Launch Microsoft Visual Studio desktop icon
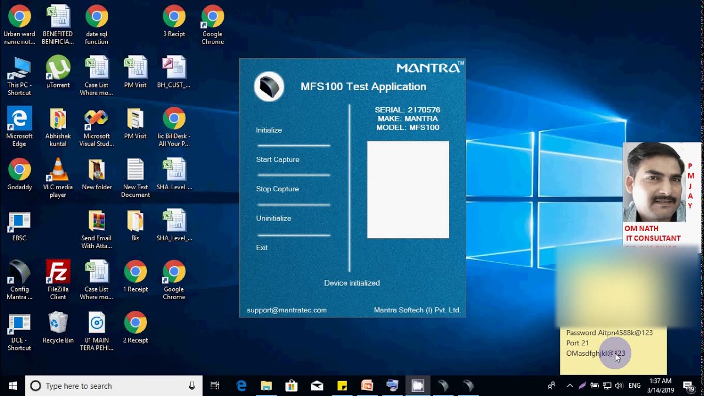 tap(97, 128)
